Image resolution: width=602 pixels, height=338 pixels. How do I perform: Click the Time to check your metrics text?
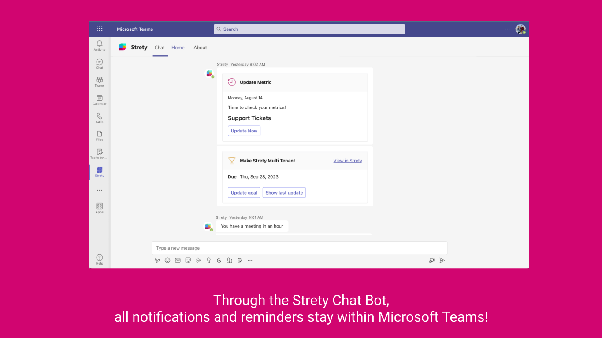(x=257, y=107)
